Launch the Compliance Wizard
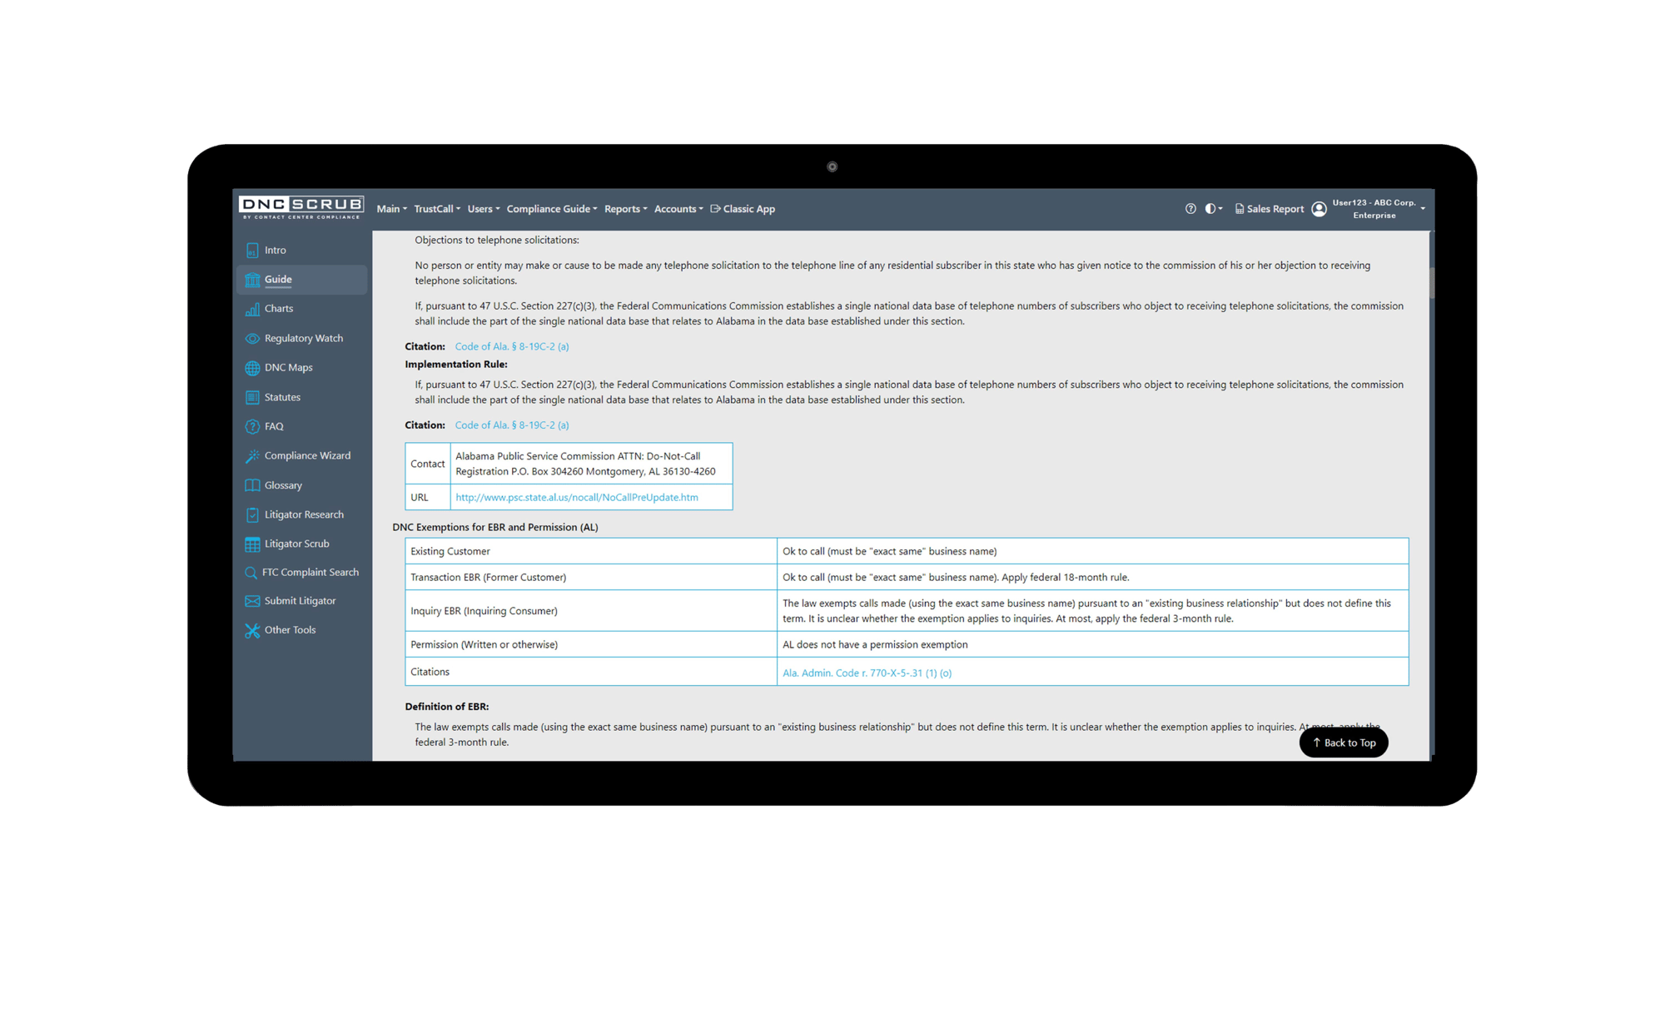The height and width of the screenshot is (1018, 1665). (x=307, y=455)
